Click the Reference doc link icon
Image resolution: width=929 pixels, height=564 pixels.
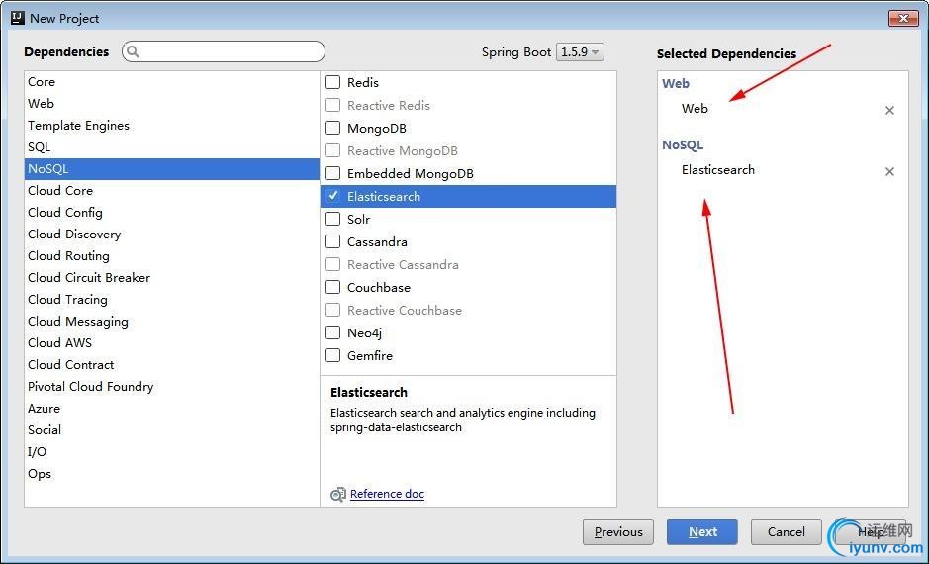[x=338, y=494]
